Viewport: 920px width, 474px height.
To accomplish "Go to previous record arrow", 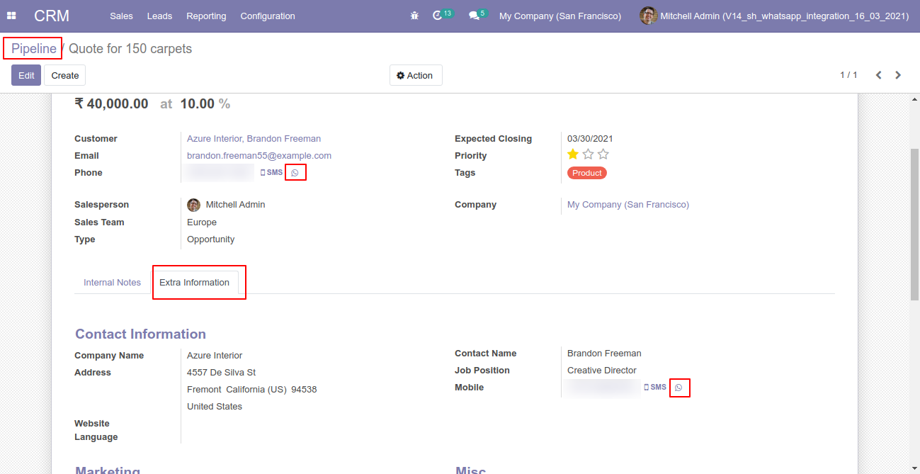I will (878, 75).
